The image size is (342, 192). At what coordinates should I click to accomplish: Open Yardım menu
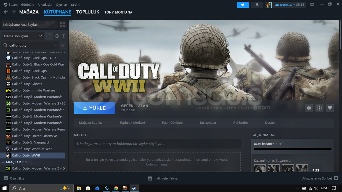coord(75,5)
